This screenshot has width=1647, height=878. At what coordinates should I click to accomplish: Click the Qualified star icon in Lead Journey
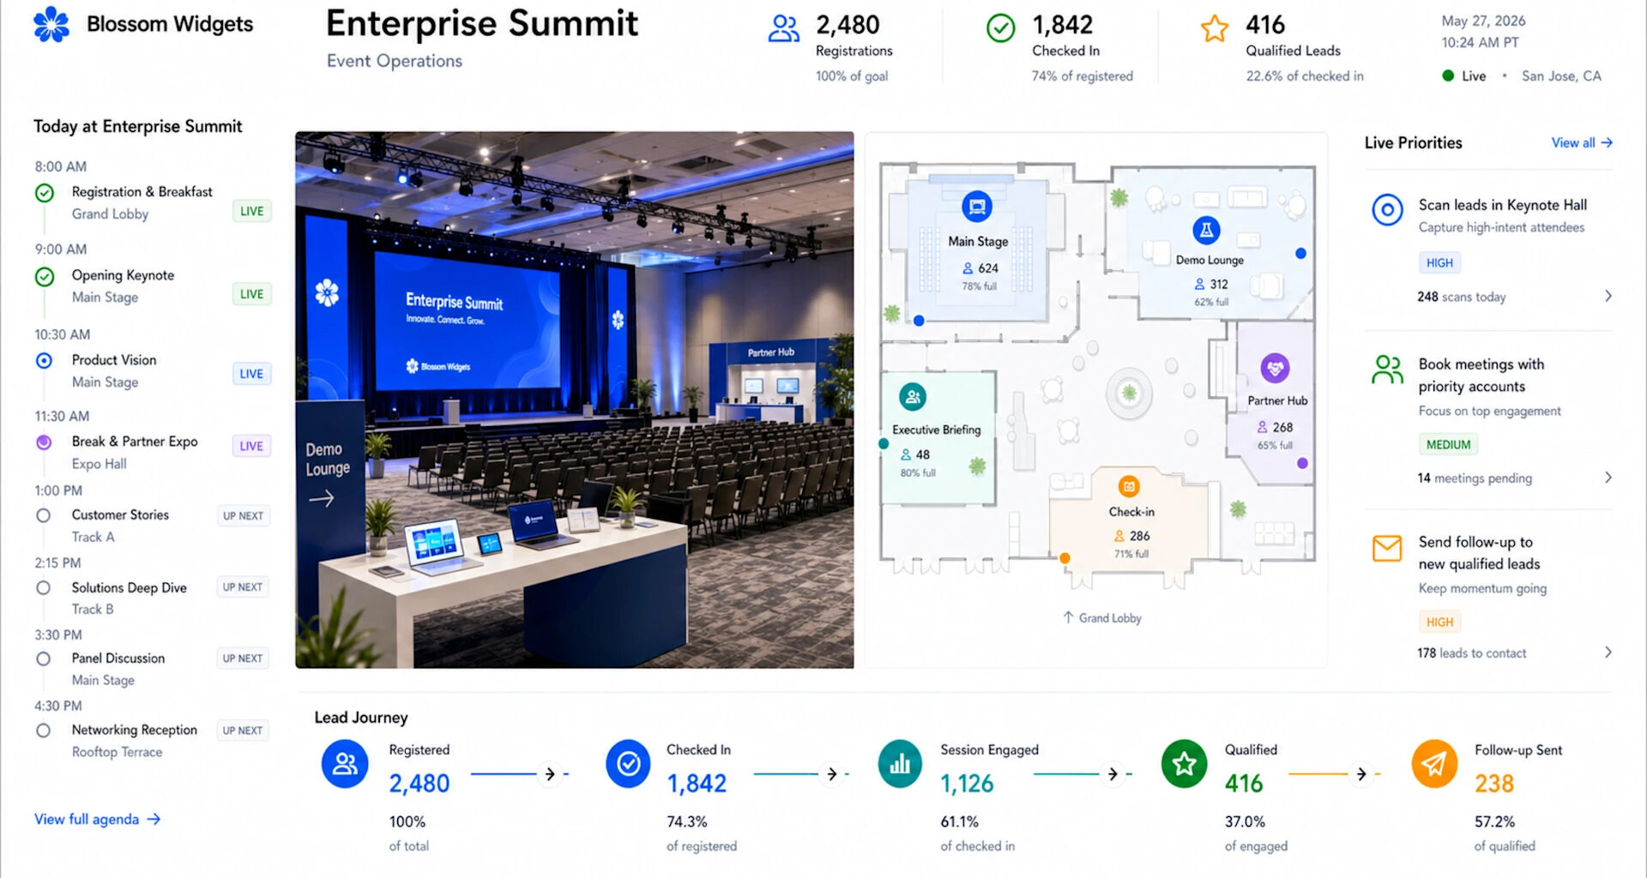click(1184, 764)
